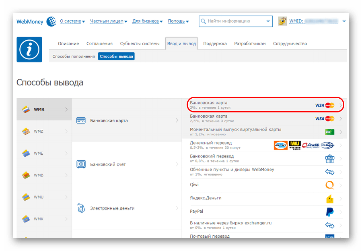This screenshot has height=251, width=362.
Task: Click the blue info icon
Action: tap(29, 50)
